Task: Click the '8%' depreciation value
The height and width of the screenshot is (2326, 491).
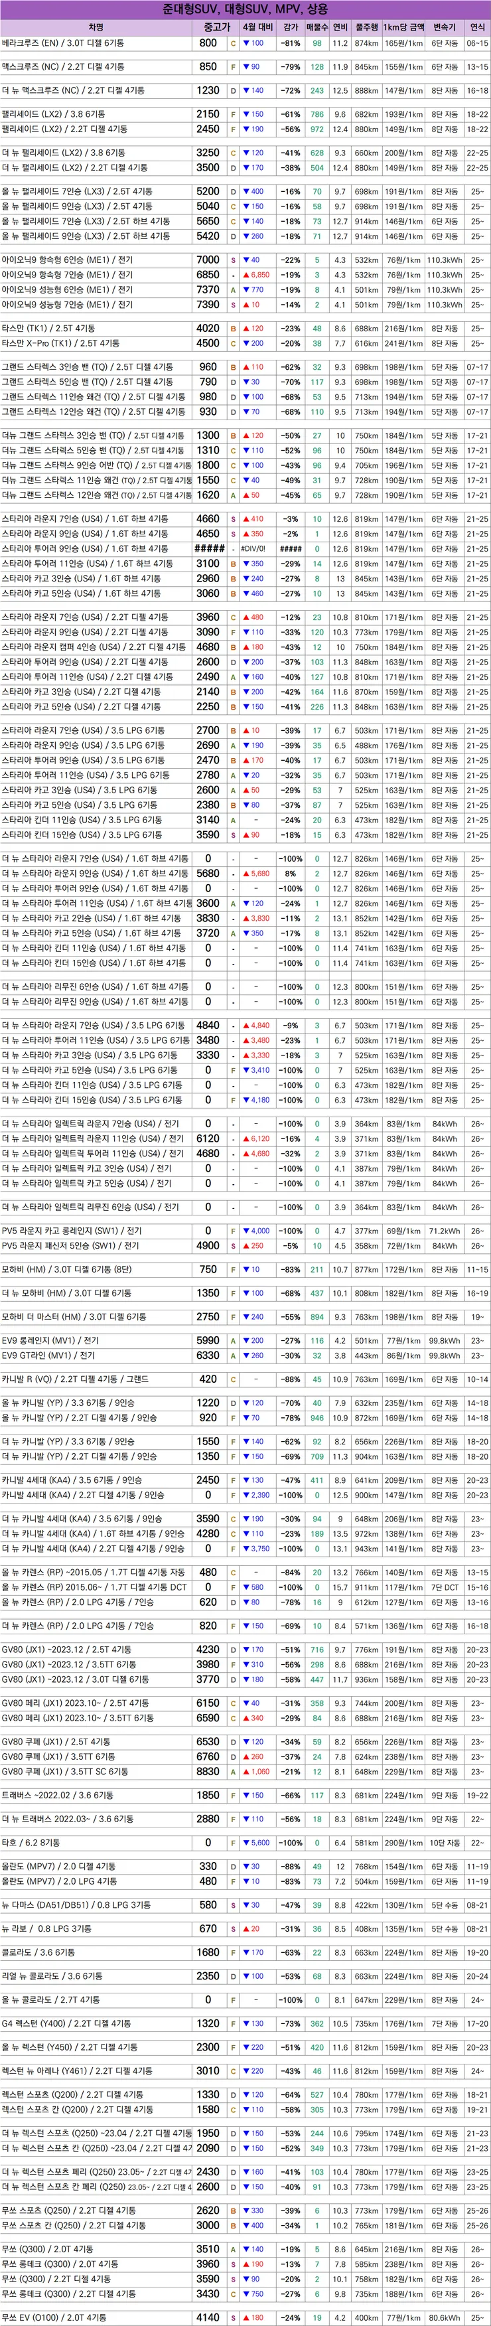Action: coord(291,874)
